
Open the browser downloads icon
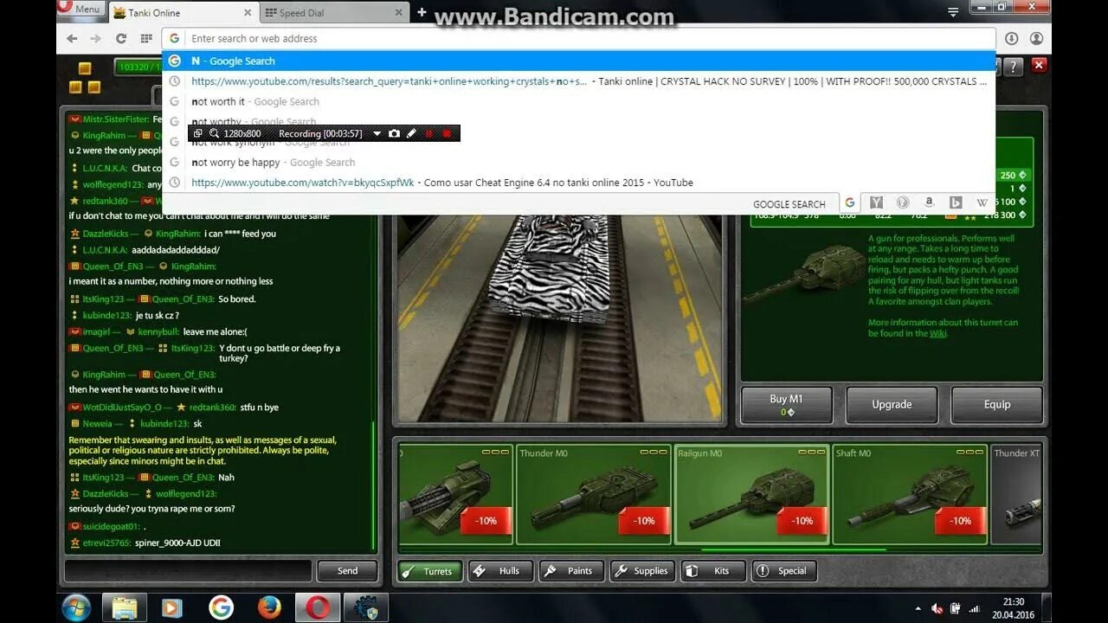(x=1011, y=38)
